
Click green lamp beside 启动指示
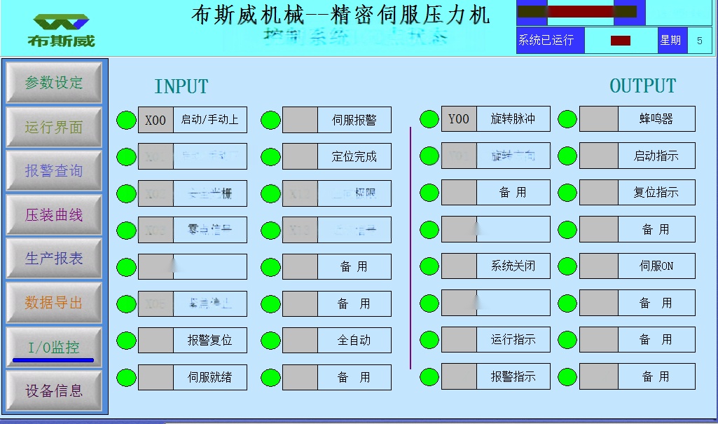click(567, 156)
